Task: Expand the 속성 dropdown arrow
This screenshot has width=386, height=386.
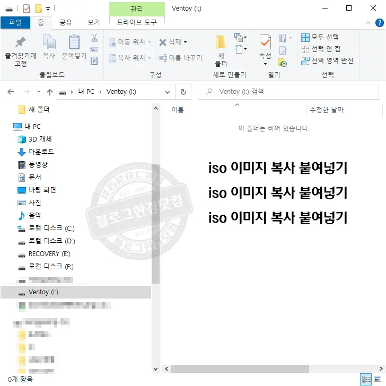Action: point(265,64)
